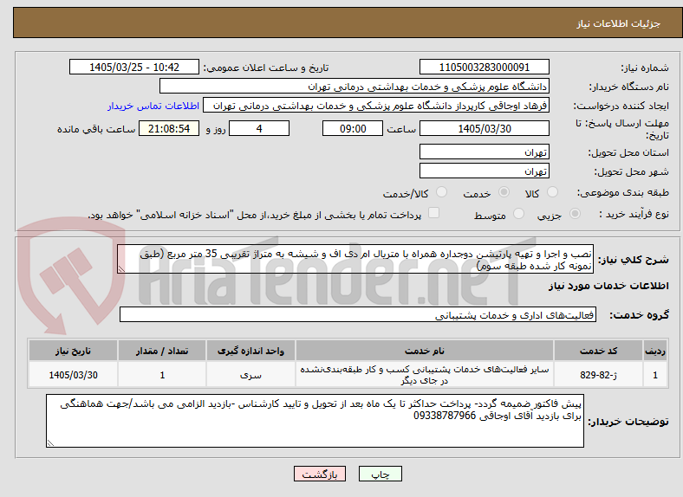Click the طبقه بندی موضوعی label
This screenshot has height=497, width=683.
[623, 192]
